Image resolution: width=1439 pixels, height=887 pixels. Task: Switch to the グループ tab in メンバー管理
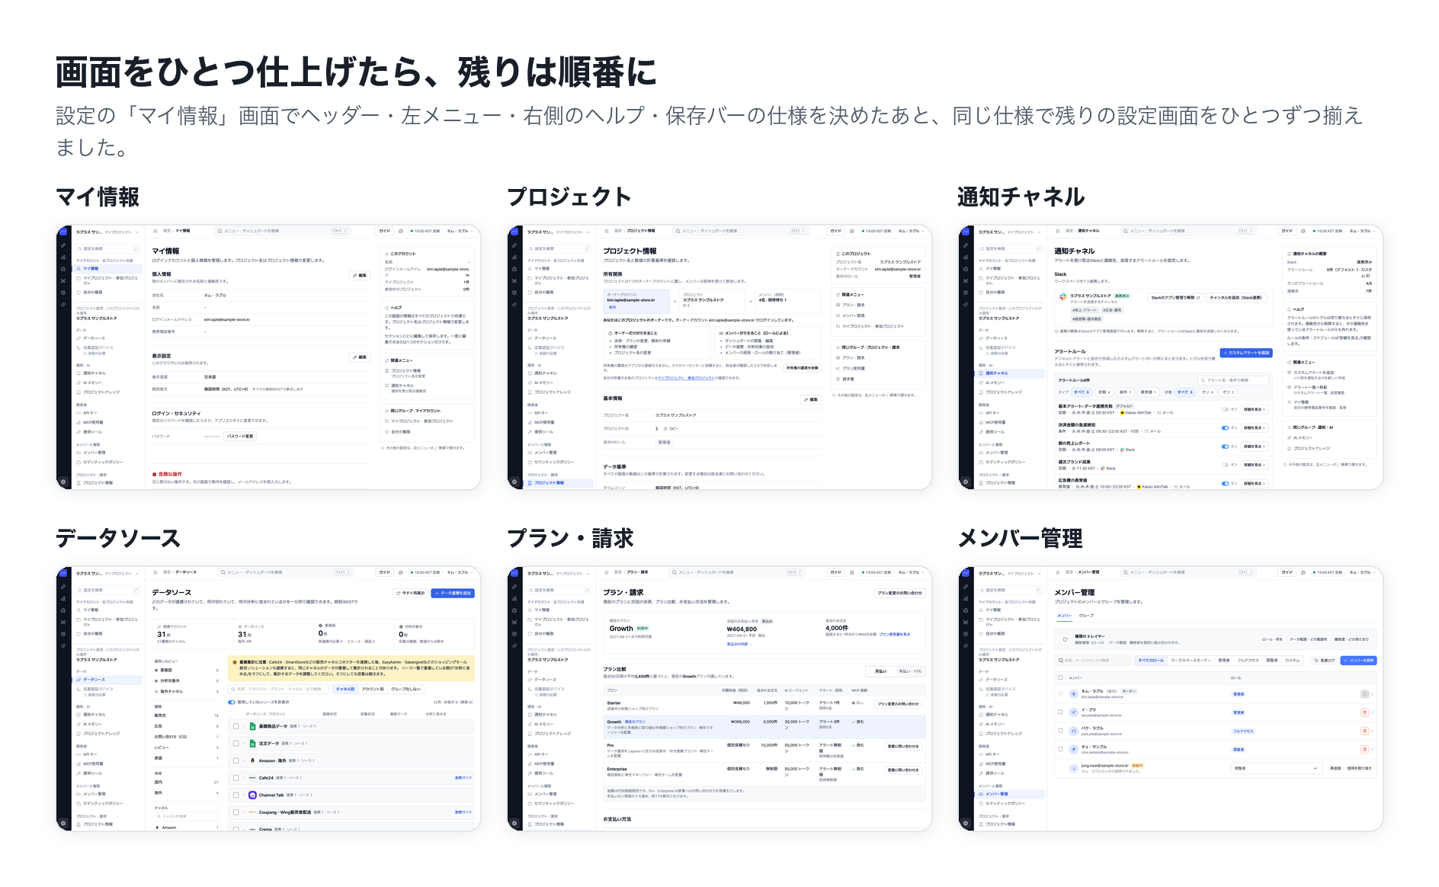(x=1086, y=616)
